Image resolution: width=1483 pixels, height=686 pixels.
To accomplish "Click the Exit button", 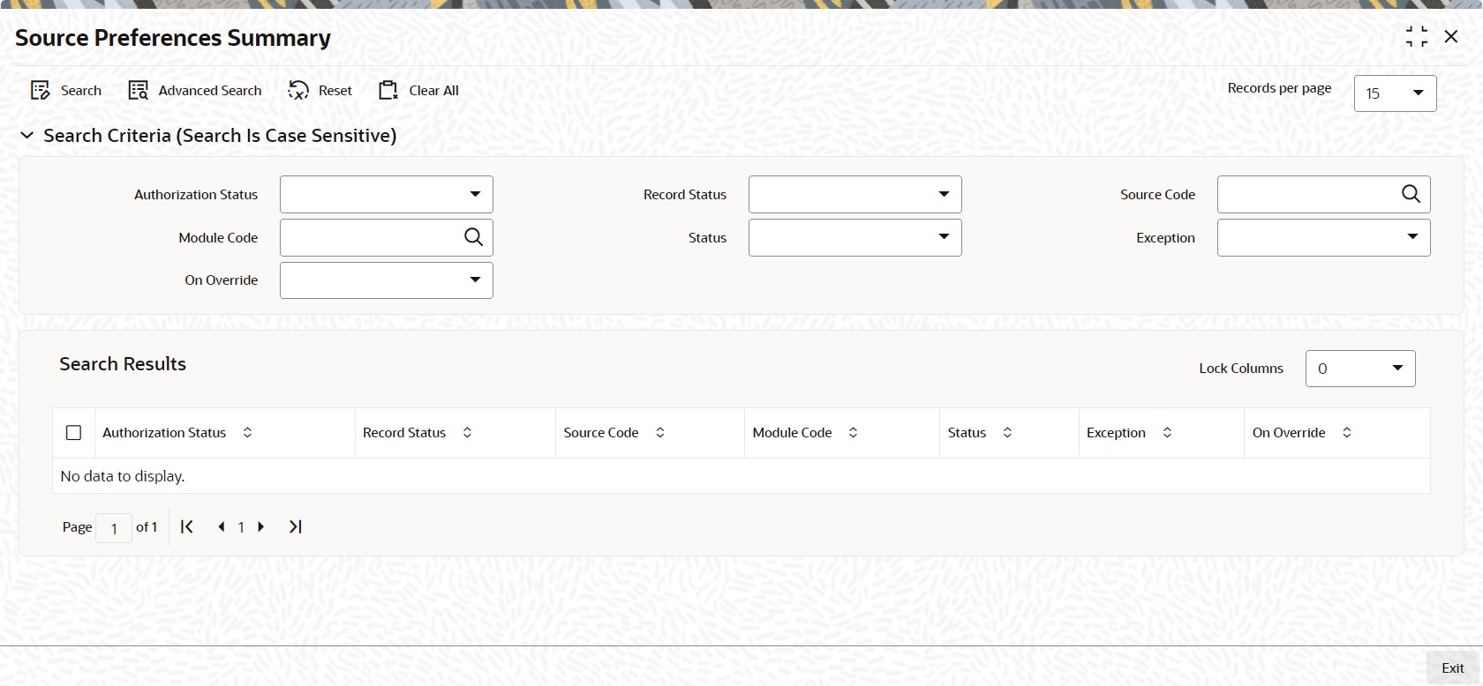I will (1453, 668).
